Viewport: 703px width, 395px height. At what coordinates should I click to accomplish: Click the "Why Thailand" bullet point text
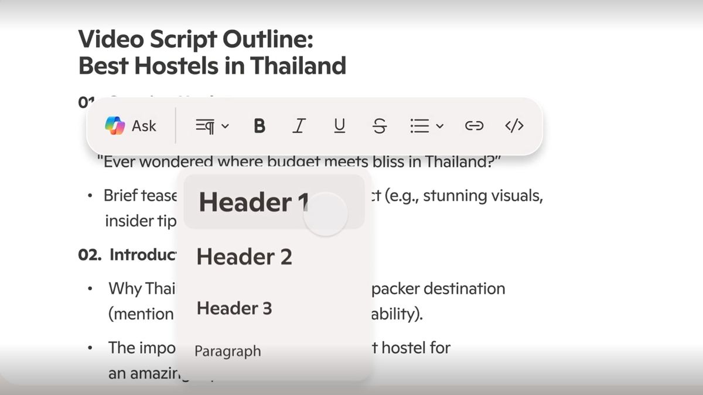pos(141,288)
